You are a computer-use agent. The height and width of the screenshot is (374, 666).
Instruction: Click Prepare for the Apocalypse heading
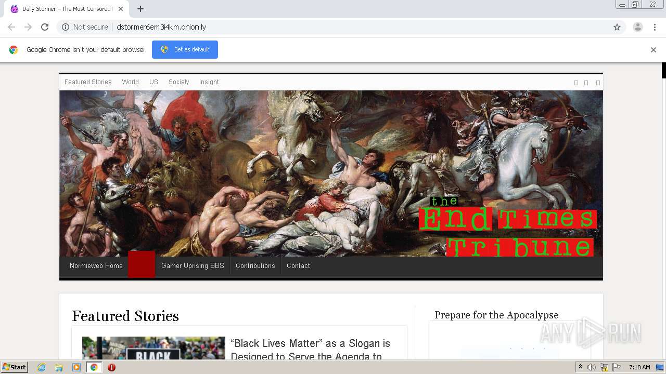(x=496, y=315)
